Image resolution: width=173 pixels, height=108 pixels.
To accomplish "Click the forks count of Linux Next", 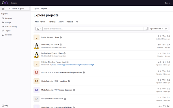I will point(164,62).
